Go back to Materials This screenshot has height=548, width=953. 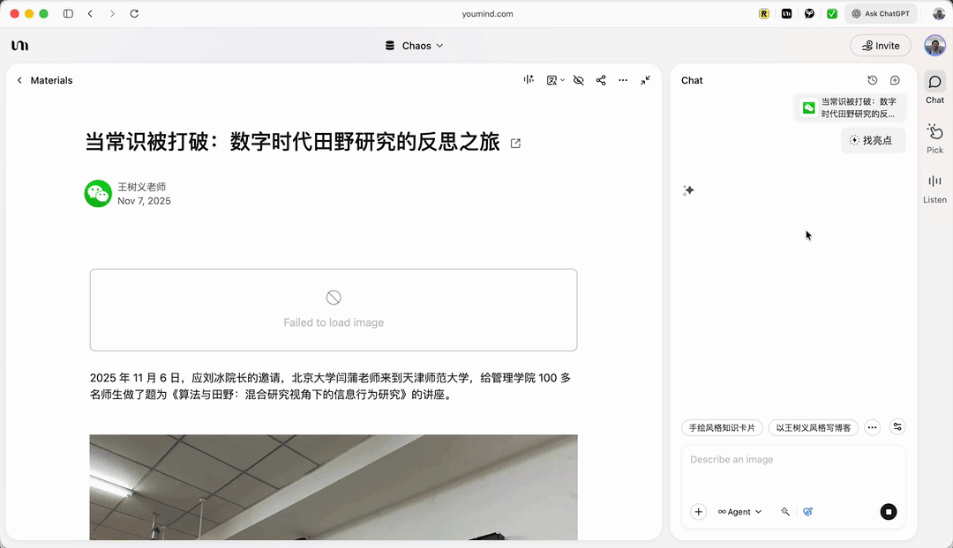[44, 80]
